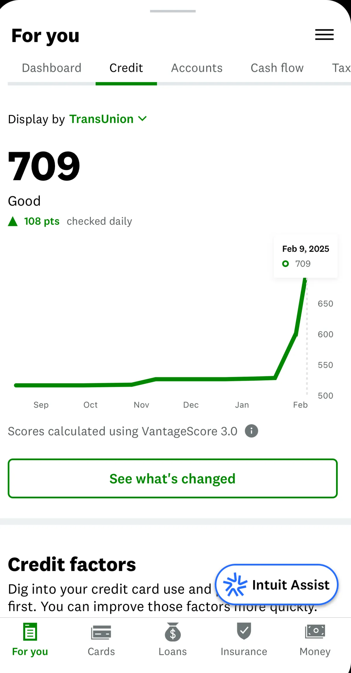The height and width of the screenshot is (673, 351).
Task: Open the Money cash icon
Action: (x=315, y=631)
